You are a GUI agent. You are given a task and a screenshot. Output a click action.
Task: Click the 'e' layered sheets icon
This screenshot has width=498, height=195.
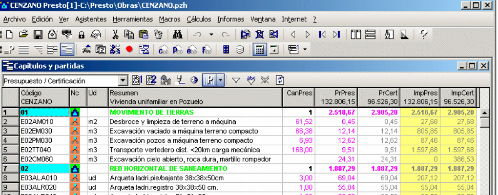click(x=192, y=49)
